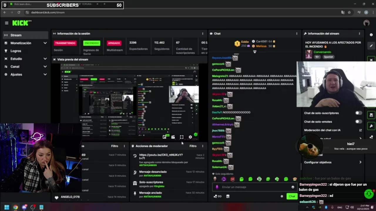Click the browser address bar

tap(182, 12)
